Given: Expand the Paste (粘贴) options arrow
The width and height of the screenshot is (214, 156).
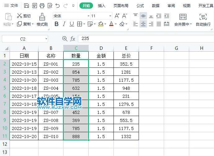Looking at the screenshot, I should click(x=12, y=24).
